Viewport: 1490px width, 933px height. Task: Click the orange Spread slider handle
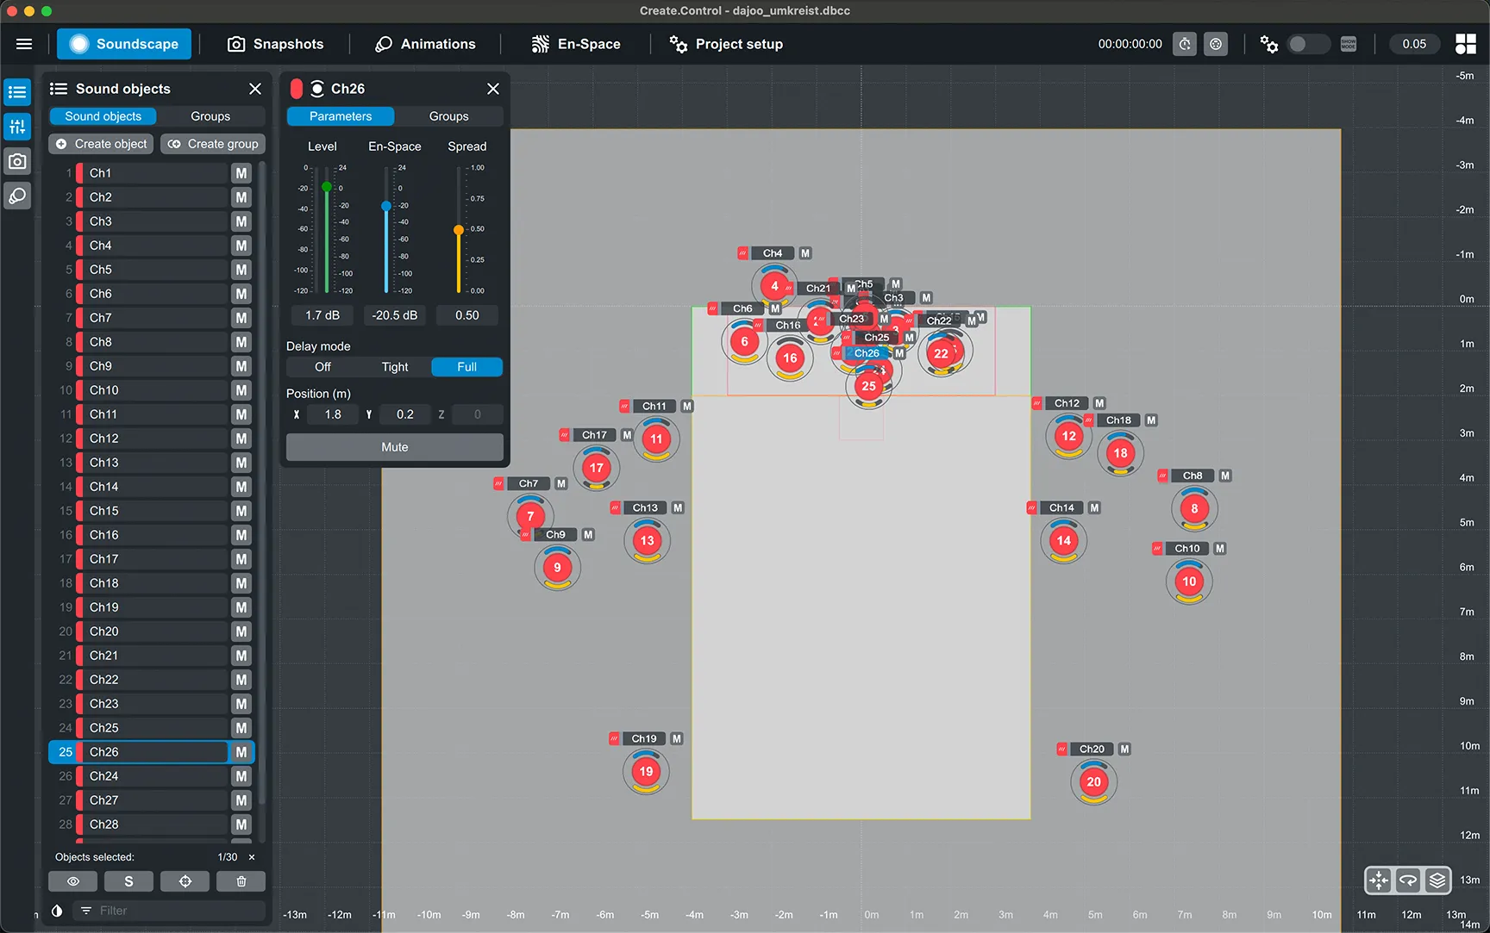tap(459, 230)
